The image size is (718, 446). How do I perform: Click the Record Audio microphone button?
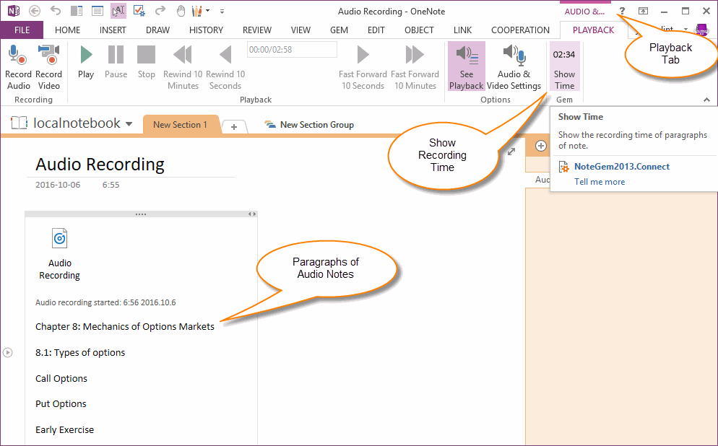18,67
